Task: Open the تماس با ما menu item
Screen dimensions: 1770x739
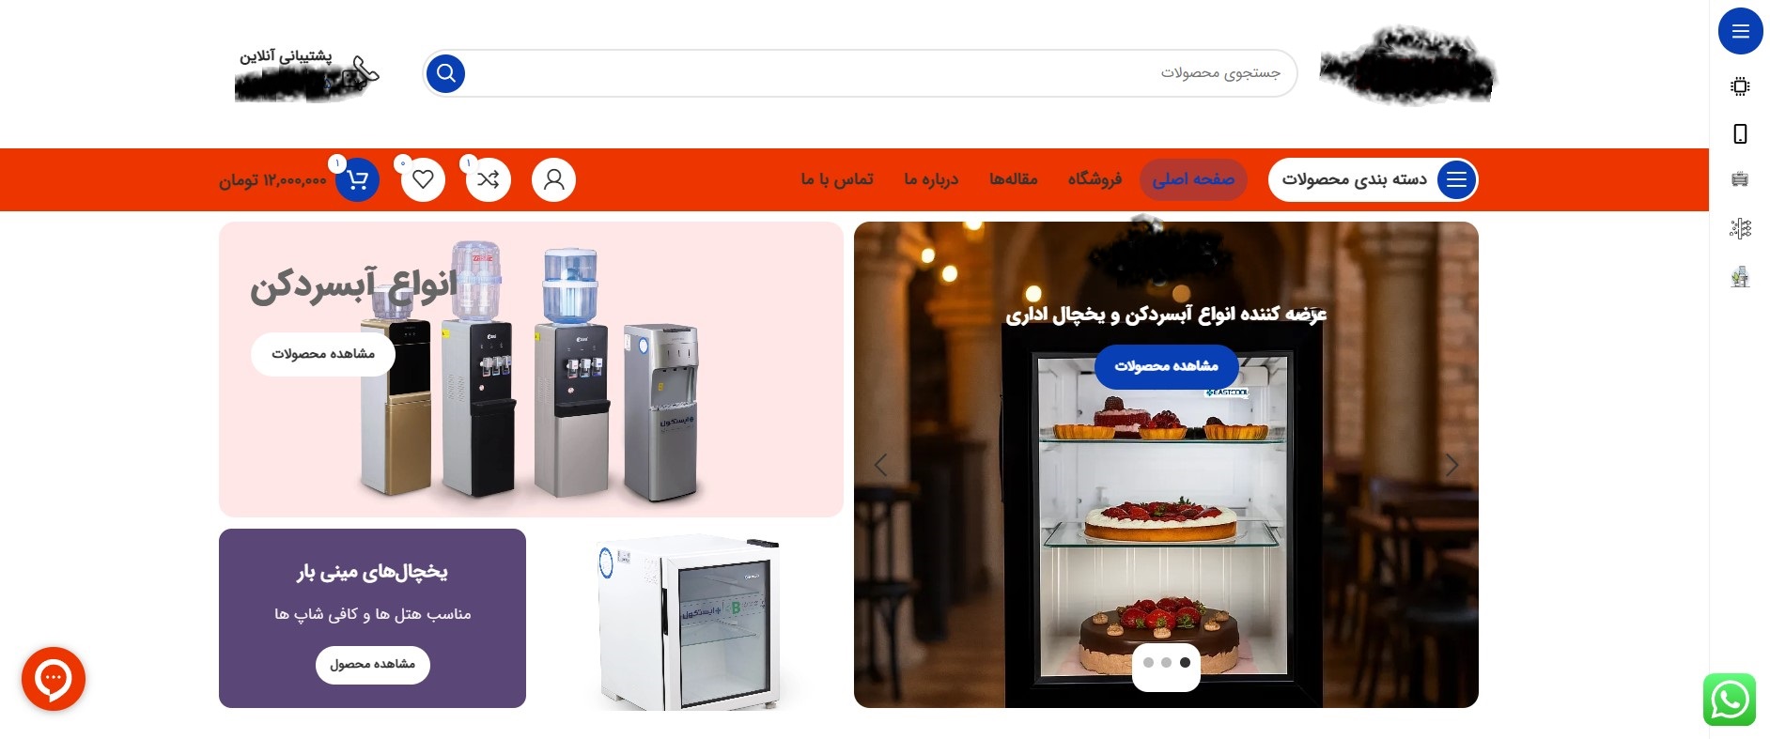Action: point(837,179)
